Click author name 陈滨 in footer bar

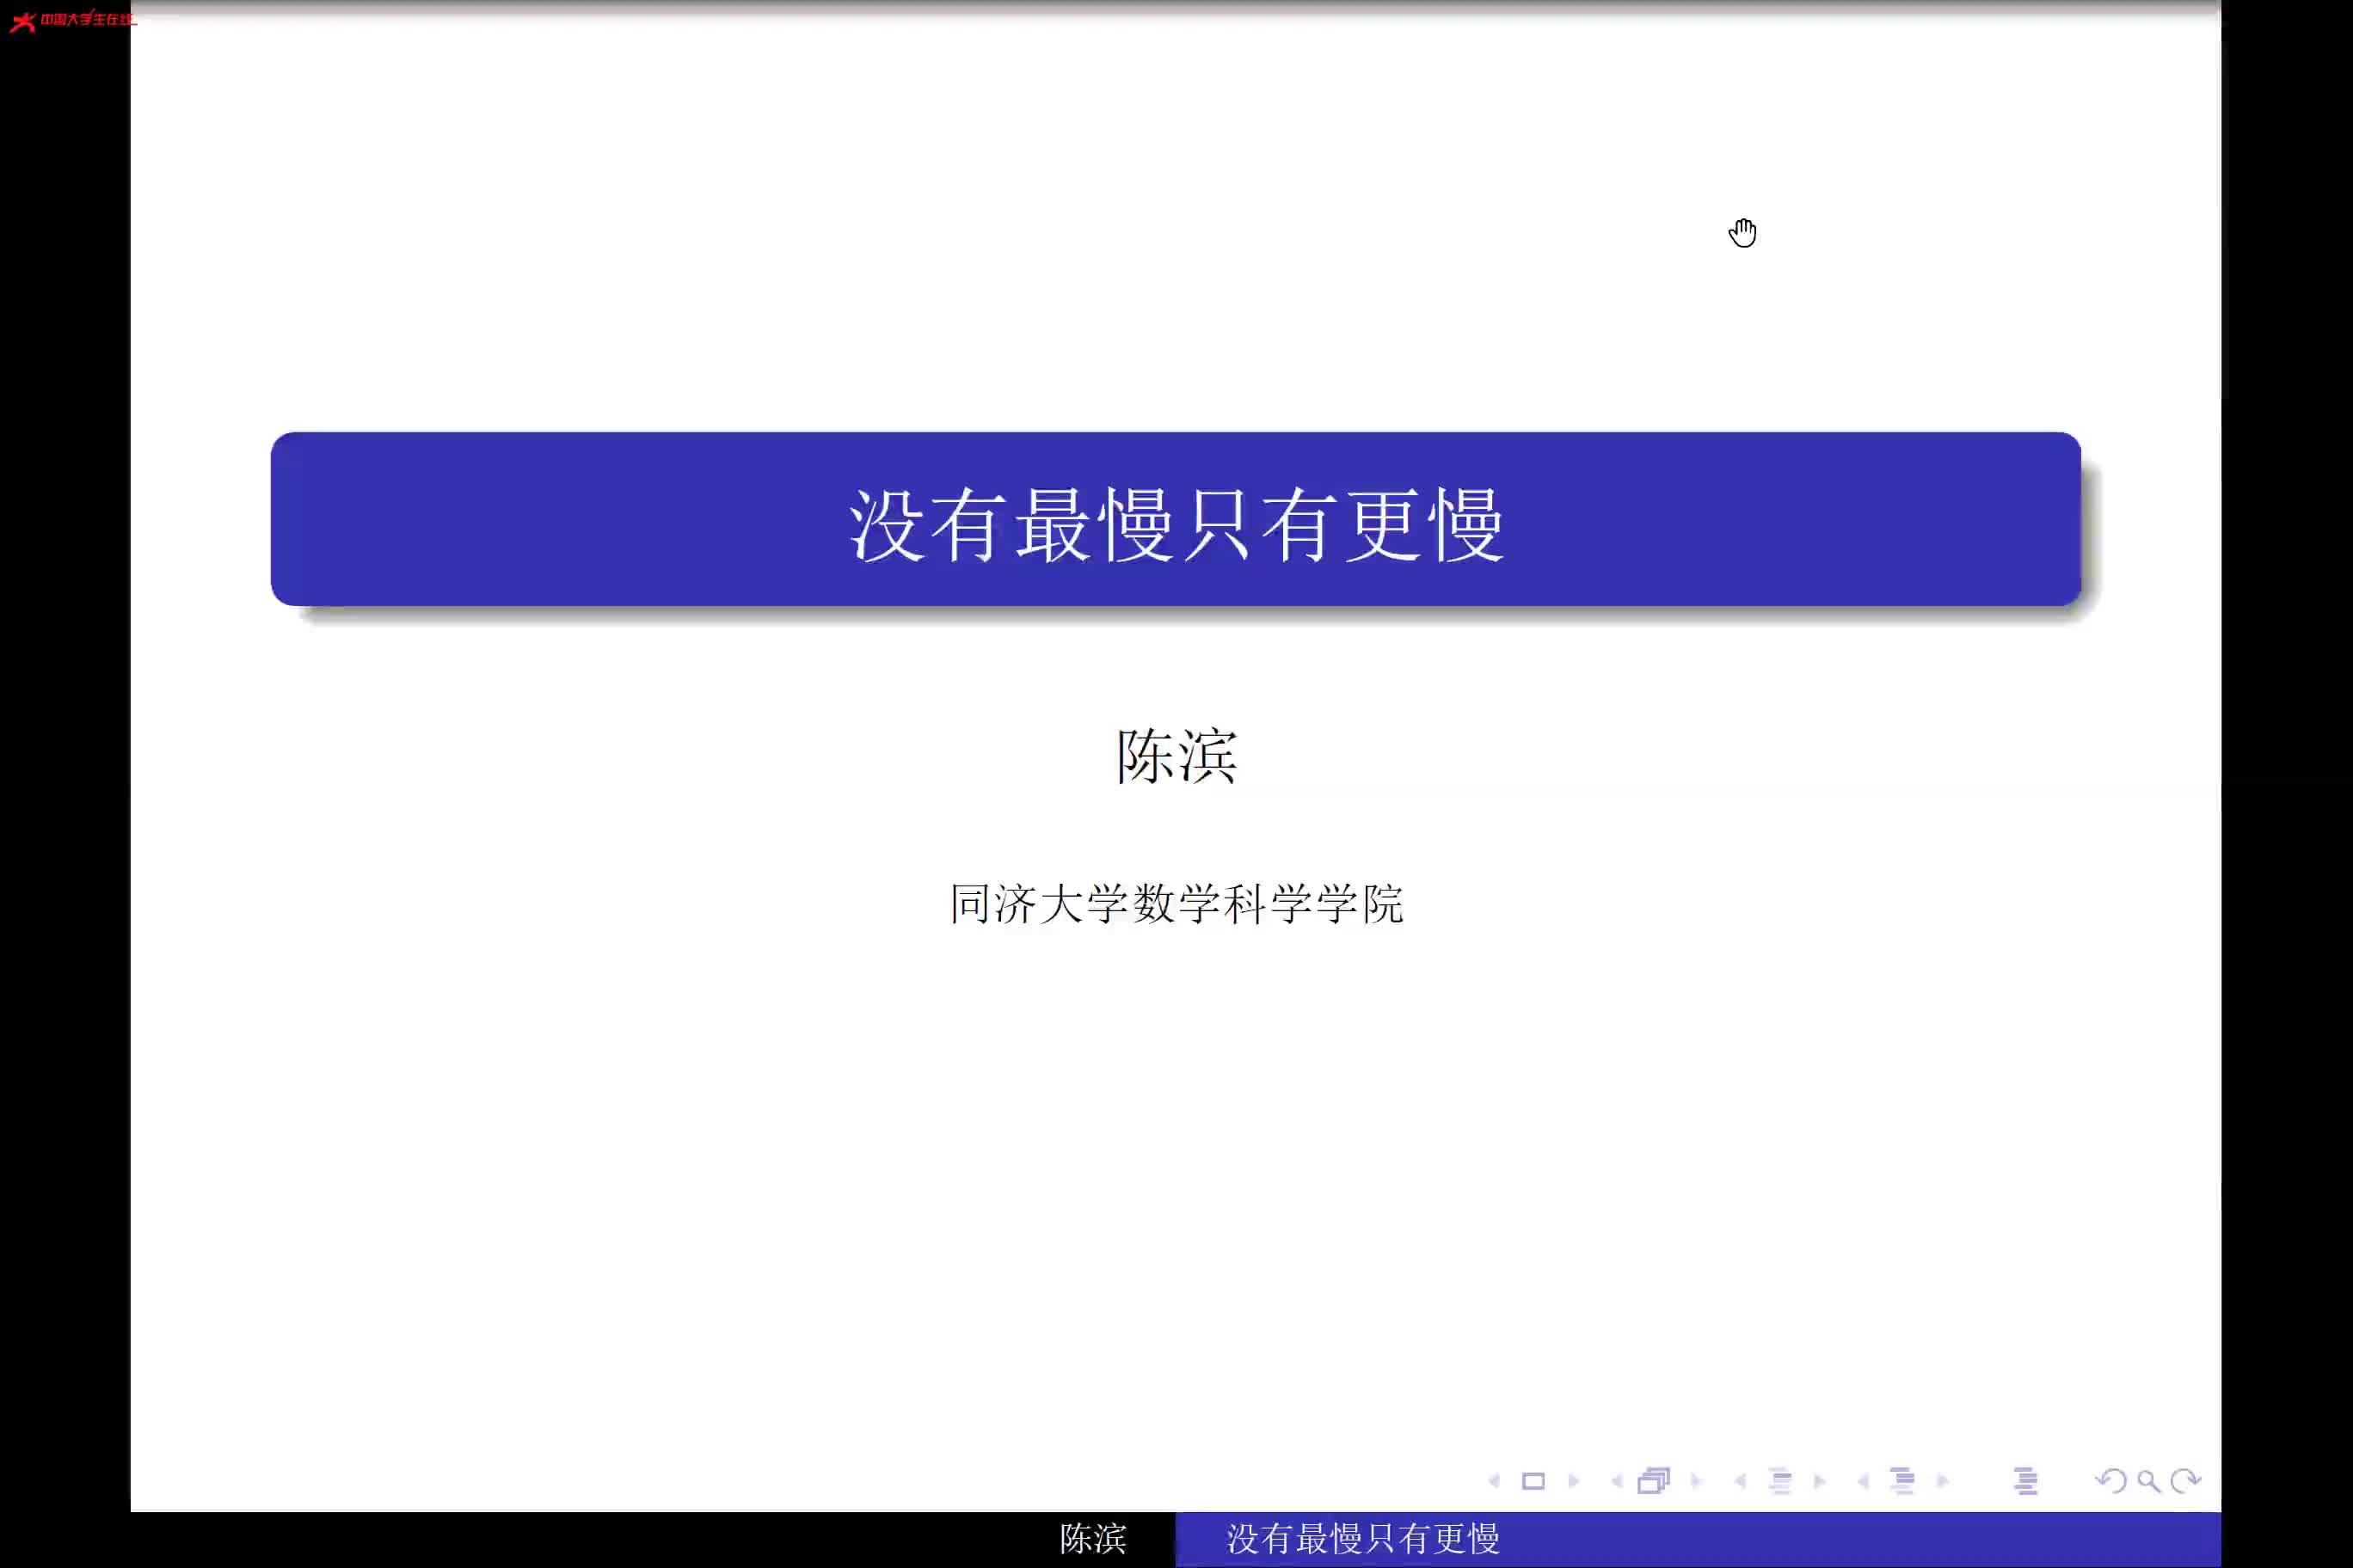pos(1092,1539)
